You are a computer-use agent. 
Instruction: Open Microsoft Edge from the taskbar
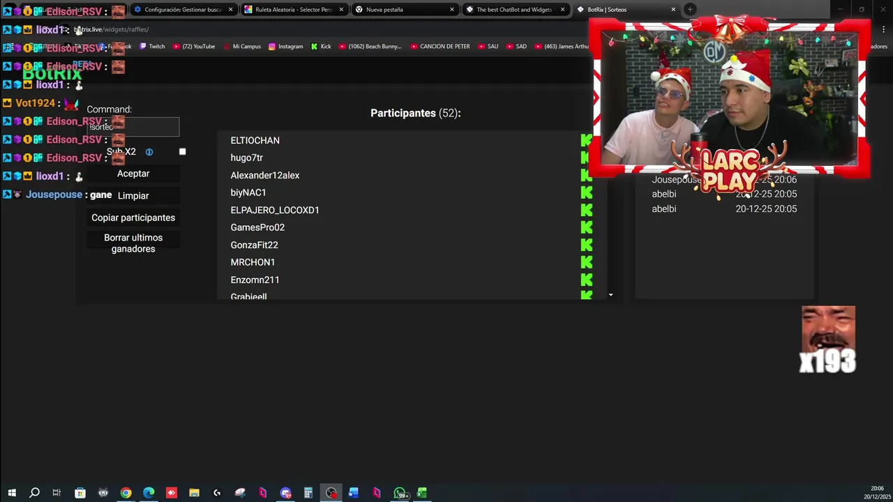click(149, 493)
